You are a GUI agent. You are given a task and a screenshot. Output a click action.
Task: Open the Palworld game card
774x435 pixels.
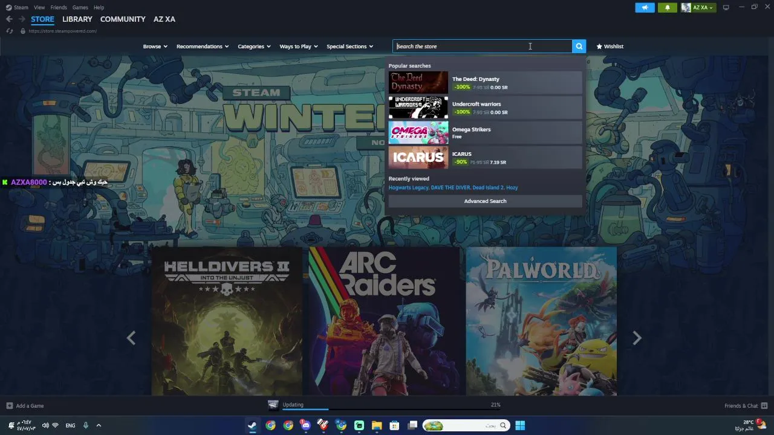coord(541,321)
